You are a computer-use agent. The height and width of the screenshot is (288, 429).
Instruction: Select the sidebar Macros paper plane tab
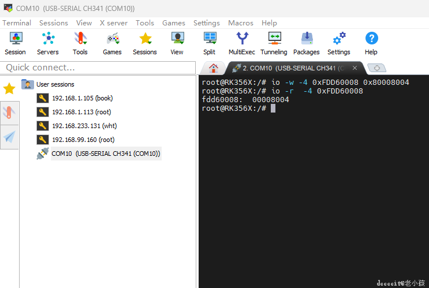[9, 137]
